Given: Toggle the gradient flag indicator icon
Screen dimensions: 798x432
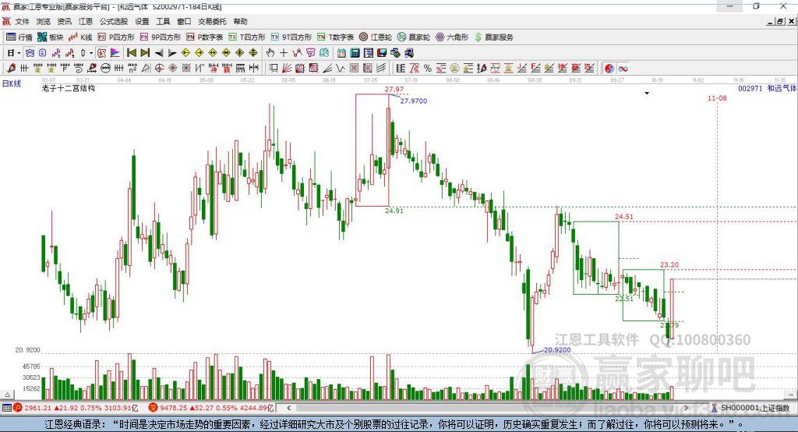Looking at the screenshot, I should [x=115, y=53].
